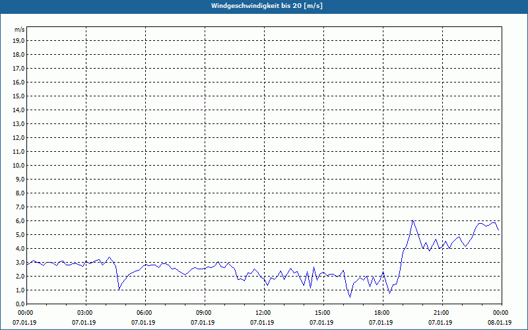Select the '18:00' x-axis time label
Image resolution: width=528 pixels, height=330 pixels.
pyautogui.click(x=383, y=313)
